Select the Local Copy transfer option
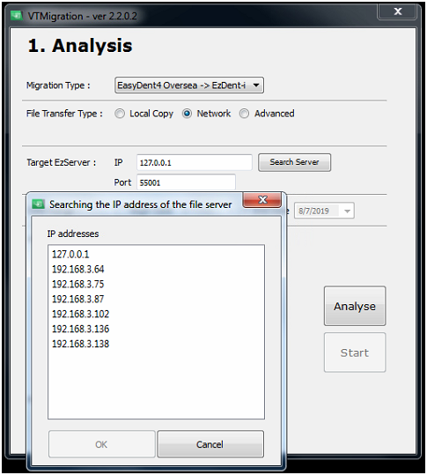Screen dimensions: 427x475 click(120, 114)
